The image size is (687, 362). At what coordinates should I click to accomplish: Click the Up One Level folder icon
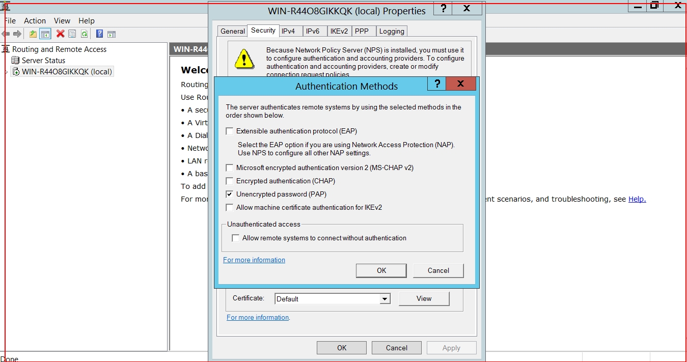[33, 34]
